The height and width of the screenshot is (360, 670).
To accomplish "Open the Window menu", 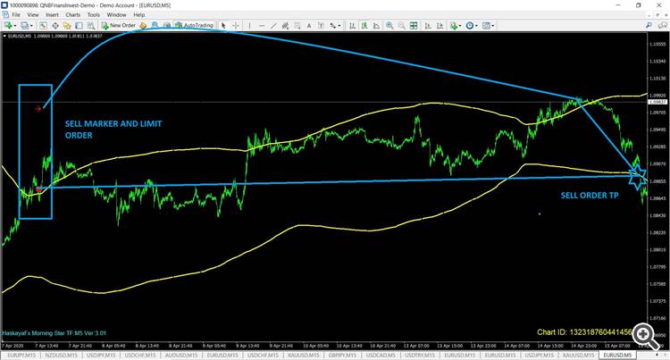I will click(116, 14).
